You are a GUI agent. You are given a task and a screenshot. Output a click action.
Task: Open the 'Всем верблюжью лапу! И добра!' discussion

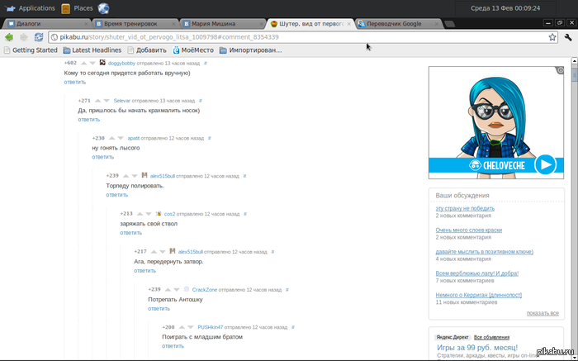[477, 273]
